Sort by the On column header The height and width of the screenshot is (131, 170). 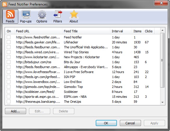click(x=10, y=31)
